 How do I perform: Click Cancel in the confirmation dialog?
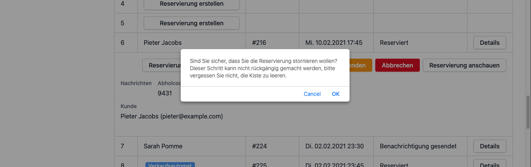tap(312, 94)
